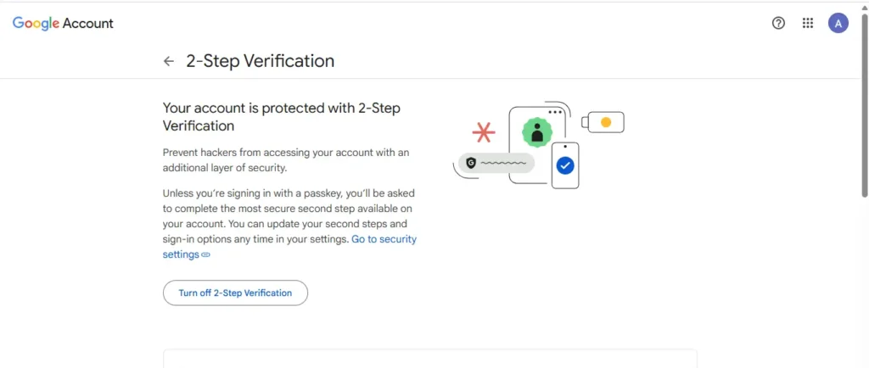Follow the 'Go to security settings' link

click(384, 239)
